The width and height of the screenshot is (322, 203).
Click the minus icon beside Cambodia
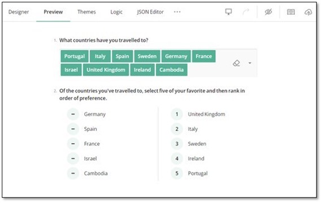[x=73, y=173]
